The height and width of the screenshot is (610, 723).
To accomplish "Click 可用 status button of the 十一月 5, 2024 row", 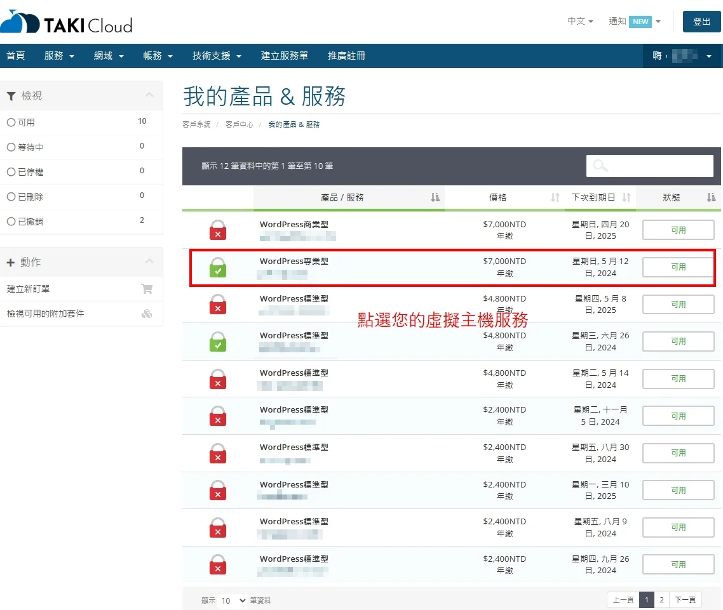I will click(x=679, y=416).
